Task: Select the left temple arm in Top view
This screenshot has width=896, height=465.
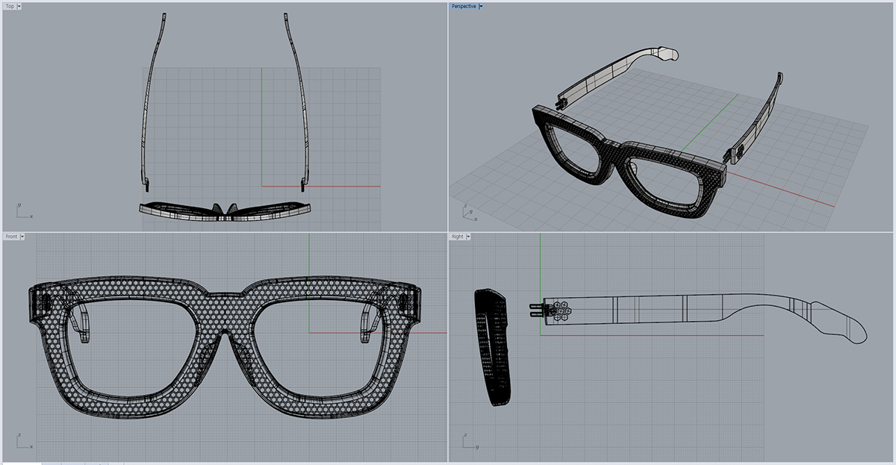Action: 152,97
